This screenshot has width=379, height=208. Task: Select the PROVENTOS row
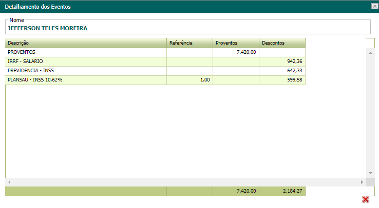[x=86, y=52]
